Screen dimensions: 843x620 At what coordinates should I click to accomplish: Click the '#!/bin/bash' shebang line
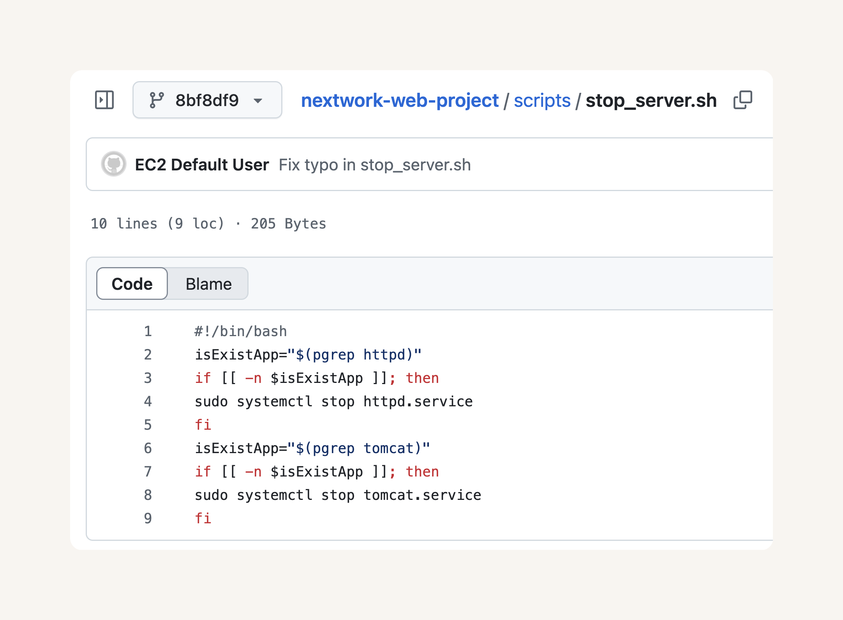[x=241, y=331]
